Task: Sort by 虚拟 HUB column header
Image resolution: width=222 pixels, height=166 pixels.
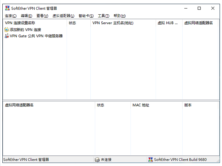Action: [x=169, y=23]
